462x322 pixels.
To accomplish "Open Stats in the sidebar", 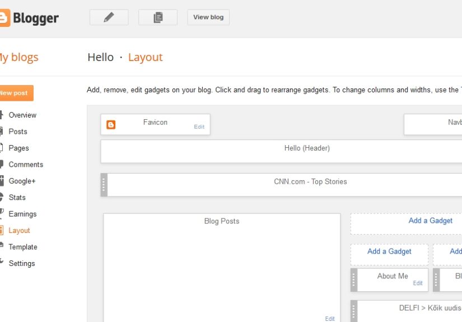I will point(17,197).
